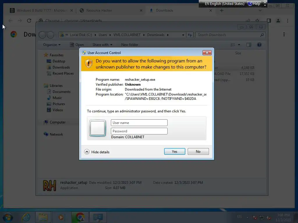
Task: Click Explorer refresh button beside address bar
Action: [190, 35]
